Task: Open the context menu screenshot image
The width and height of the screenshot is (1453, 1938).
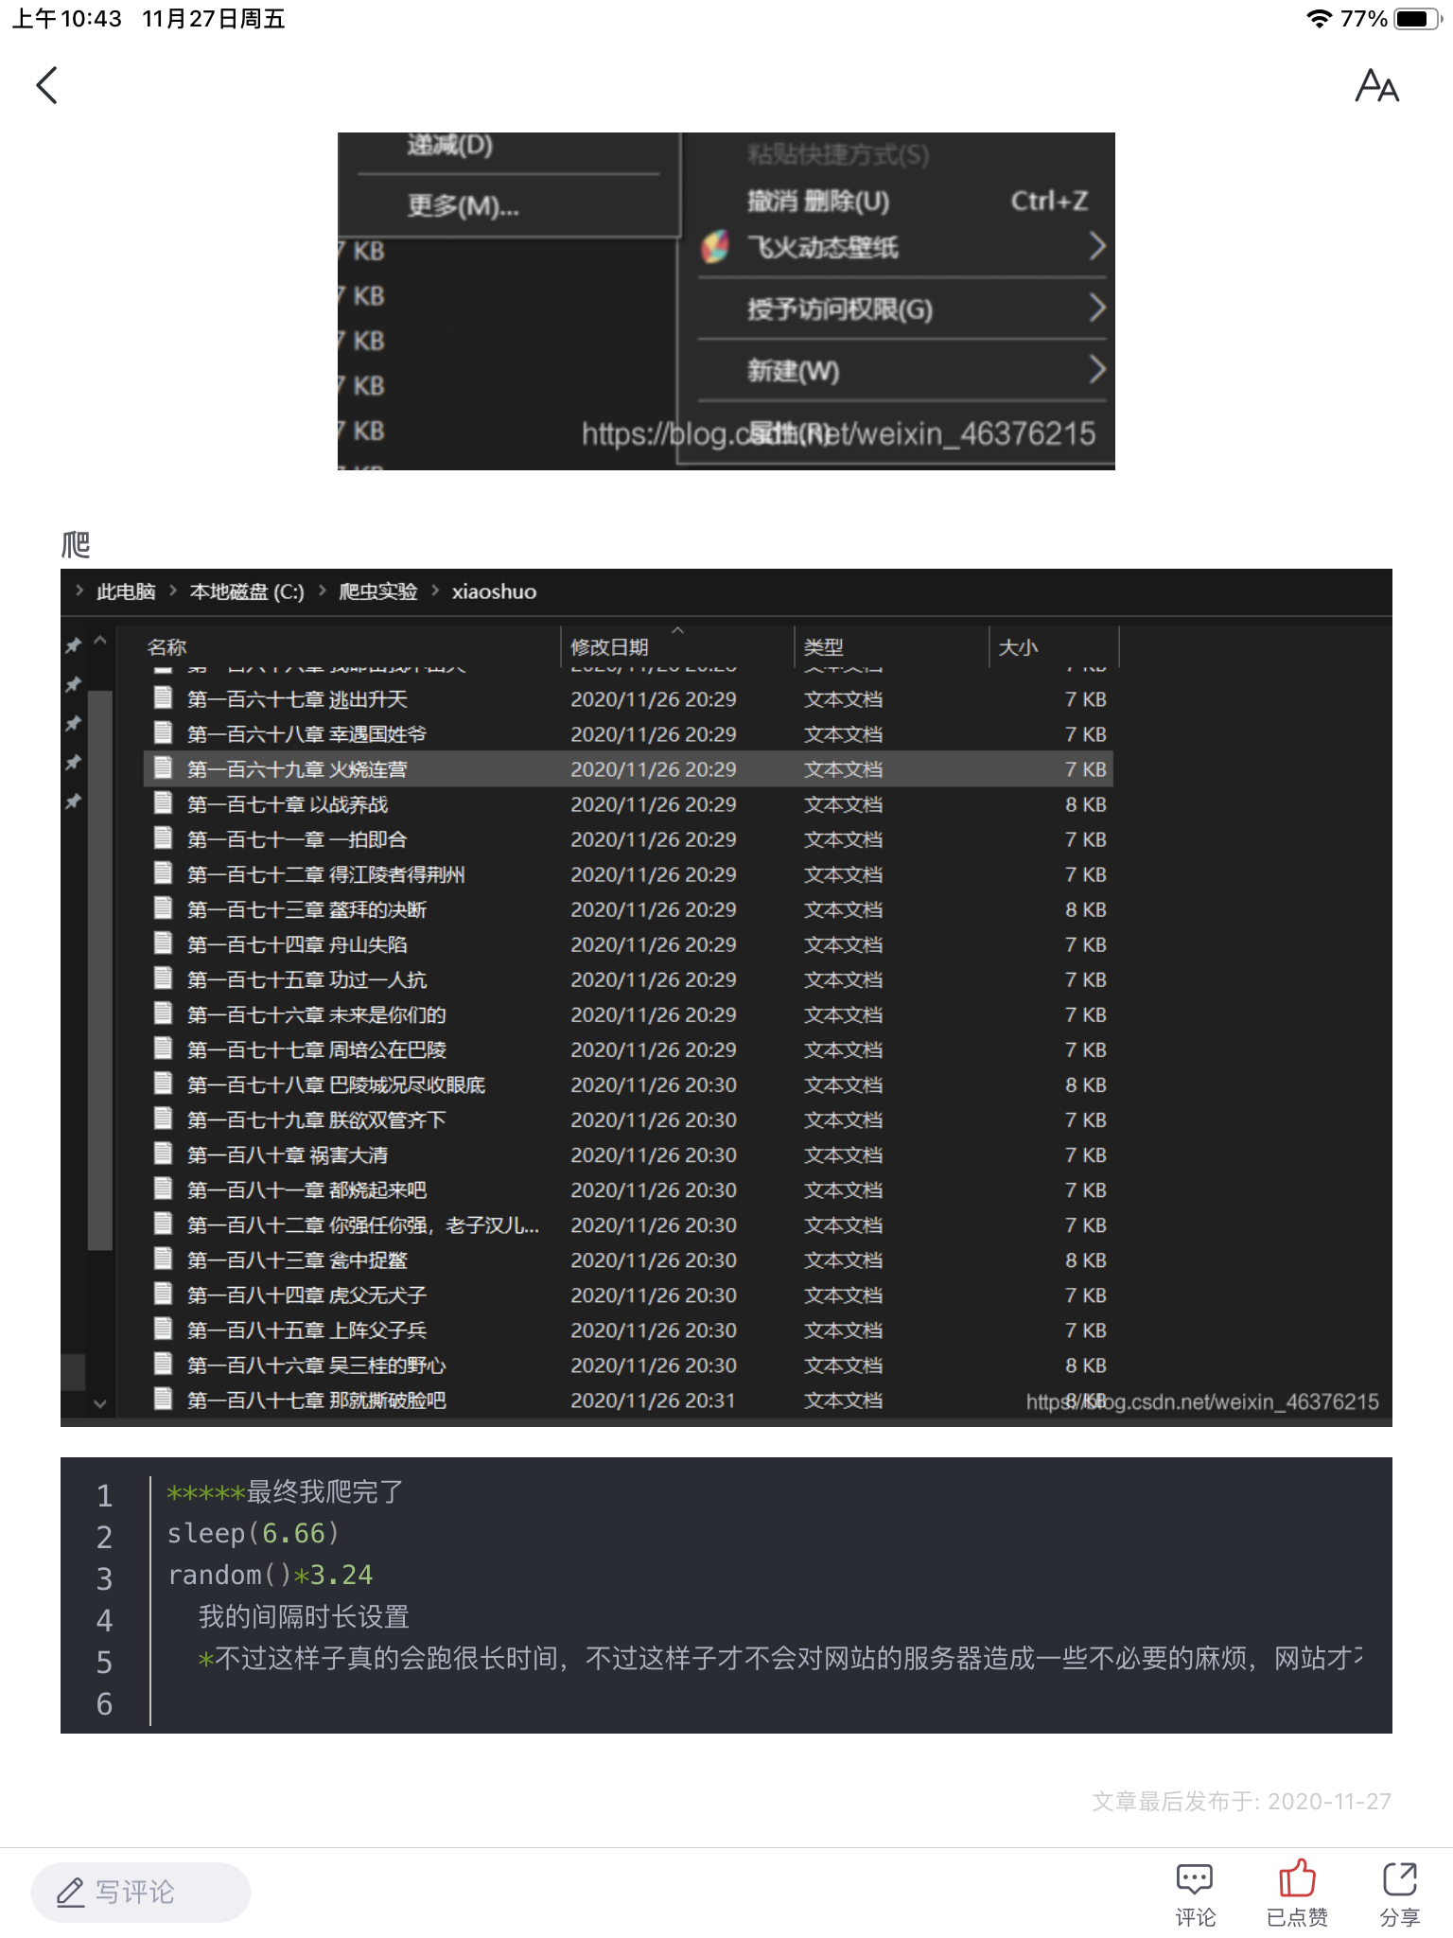Action: 726,301
